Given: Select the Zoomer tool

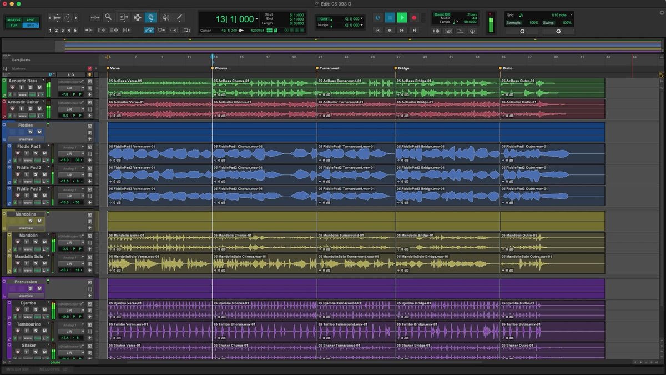Looking at the screenshot, I should (108, 18).
